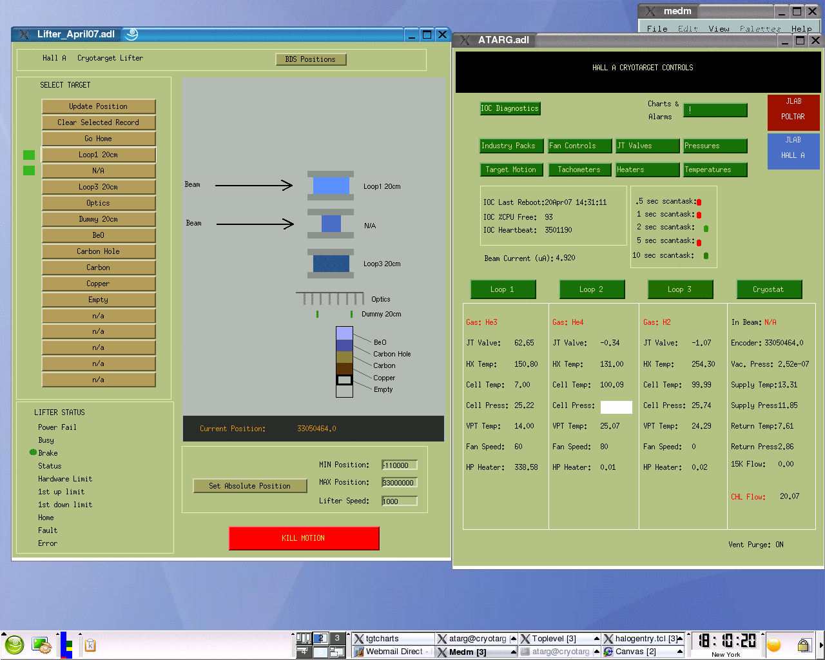
Task: Click red KILL MOTION button
Action: (304, 538)
